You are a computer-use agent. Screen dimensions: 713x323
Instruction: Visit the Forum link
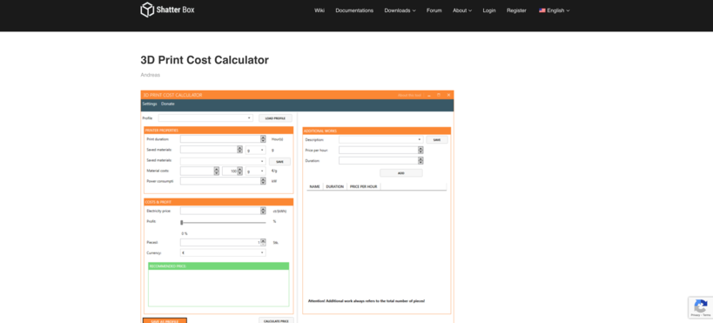[x=434, y=10]
